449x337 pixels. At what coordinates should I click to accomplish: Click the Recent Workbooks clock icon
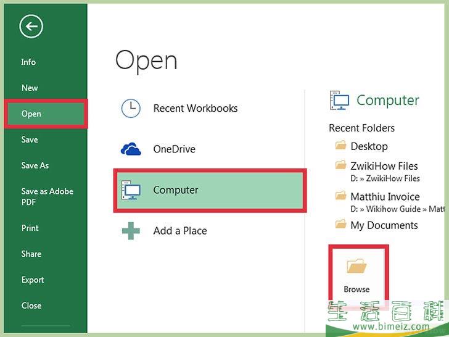pyautogui.click(x=131, y=109)
